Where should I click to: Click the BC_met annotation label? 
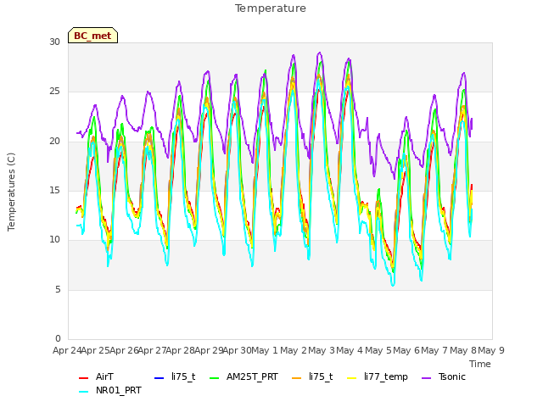coord(92,36)
